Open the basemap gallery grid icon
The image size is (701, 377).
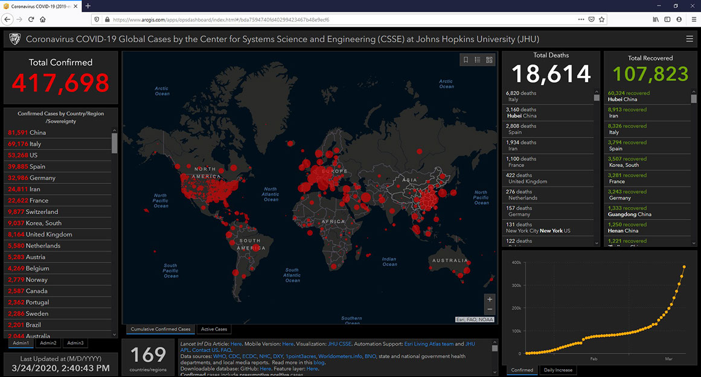point(489,59)
